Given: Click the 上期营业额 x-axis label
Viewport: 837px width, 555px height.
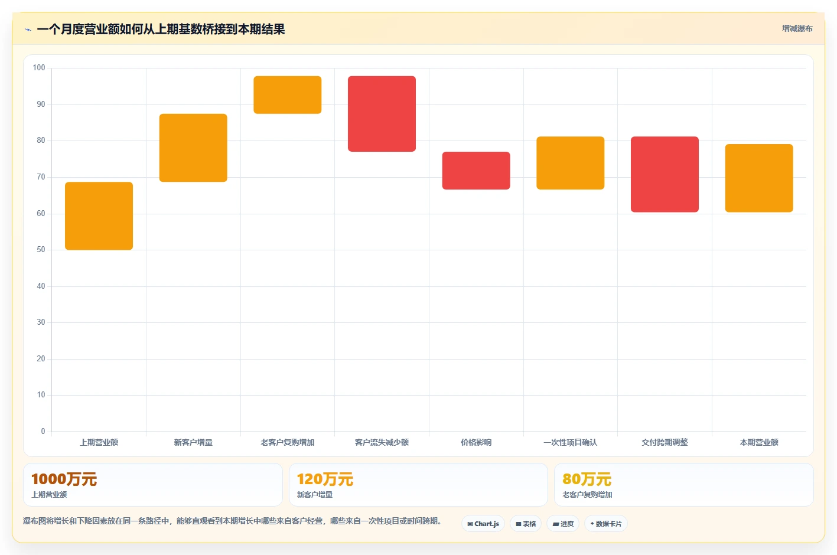Looking at the screenshot, I should 99,442.
